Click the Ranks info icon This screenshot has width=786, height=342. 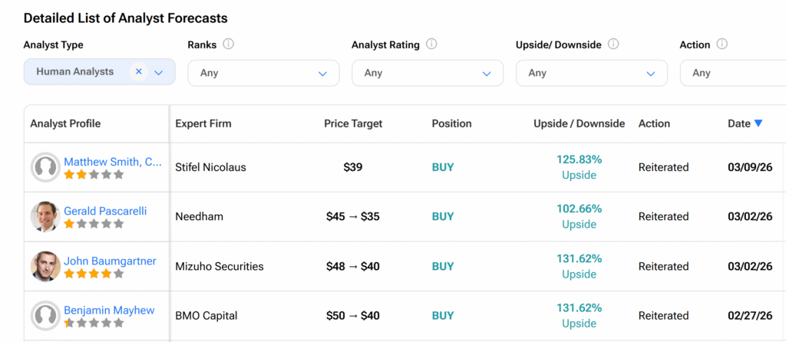(x=229, y=44)
